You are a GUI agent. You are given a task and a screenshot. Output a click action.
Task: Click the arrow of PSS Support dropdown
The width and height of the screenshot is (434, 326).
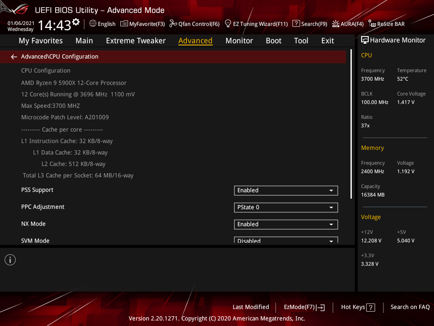(331, 191)
